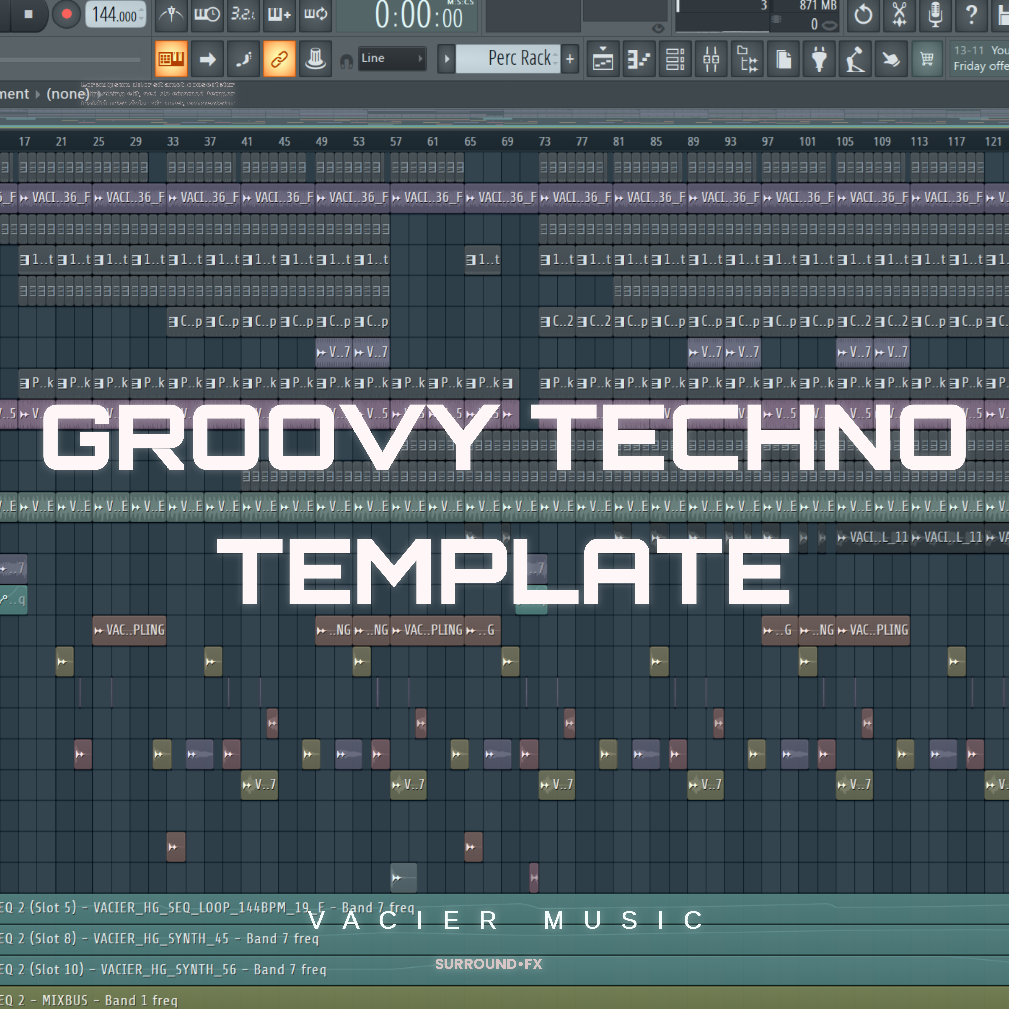Open the Channel Rack icon
1009x1009 pixels.
click(675, 59)
